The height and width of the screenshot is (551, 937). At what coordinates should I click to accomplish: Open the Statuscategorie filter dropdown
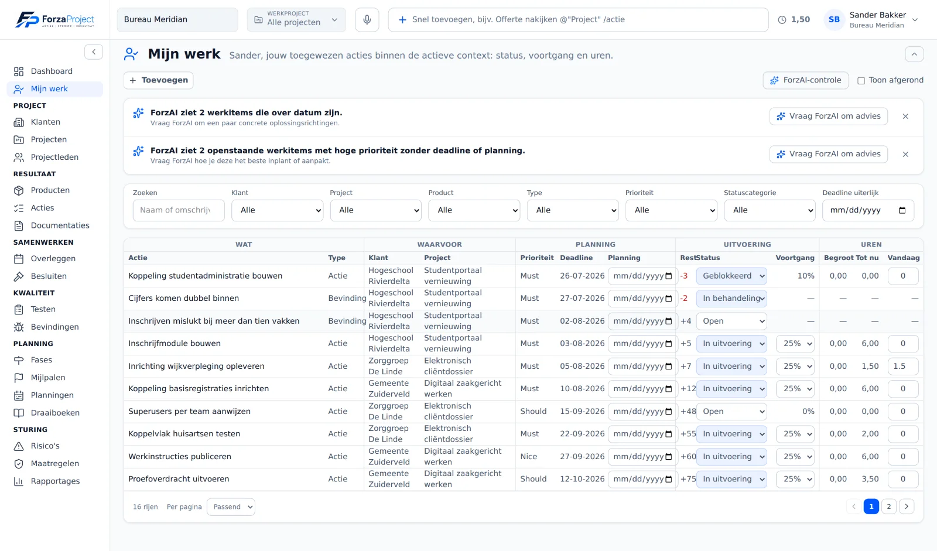point(770,210)
